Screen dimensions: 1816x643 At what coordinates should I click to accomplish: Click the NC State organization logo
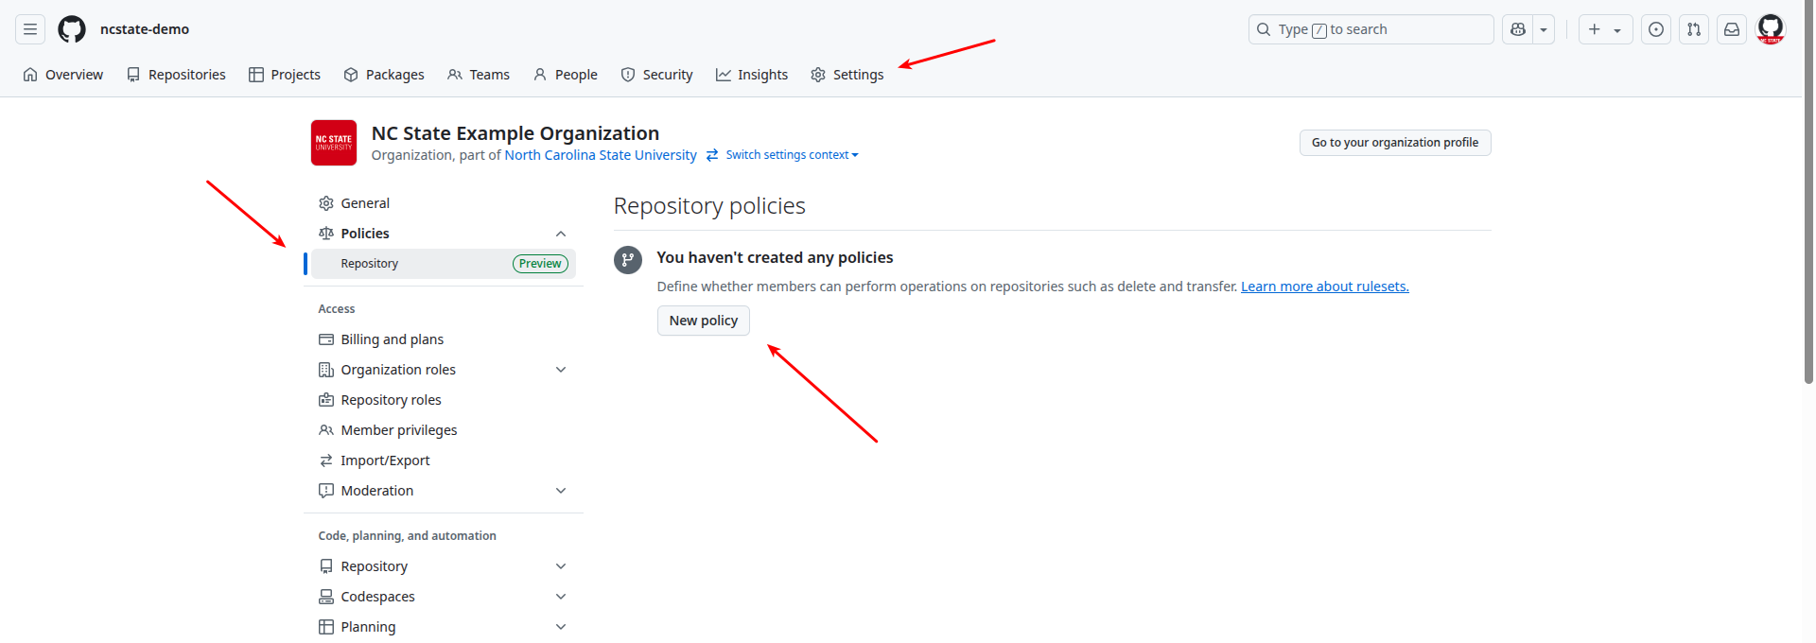pos(334,143)
